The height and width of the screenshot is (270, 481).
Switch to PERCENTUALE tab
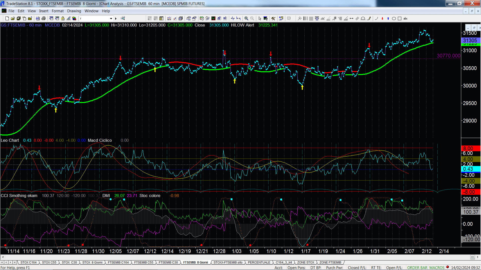click(259, 262)
